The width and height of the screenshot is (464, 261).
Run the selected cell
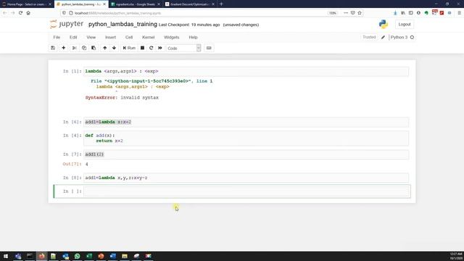[x=129, y=48]
